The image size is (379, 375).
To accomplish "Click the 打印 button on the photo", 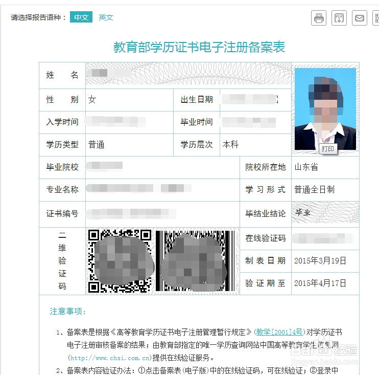I will 328,149.
